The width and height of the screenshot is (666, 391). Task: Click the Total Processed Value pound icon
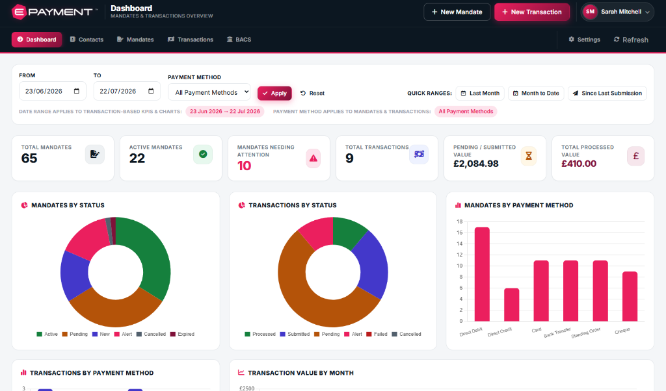click(636, 156)
